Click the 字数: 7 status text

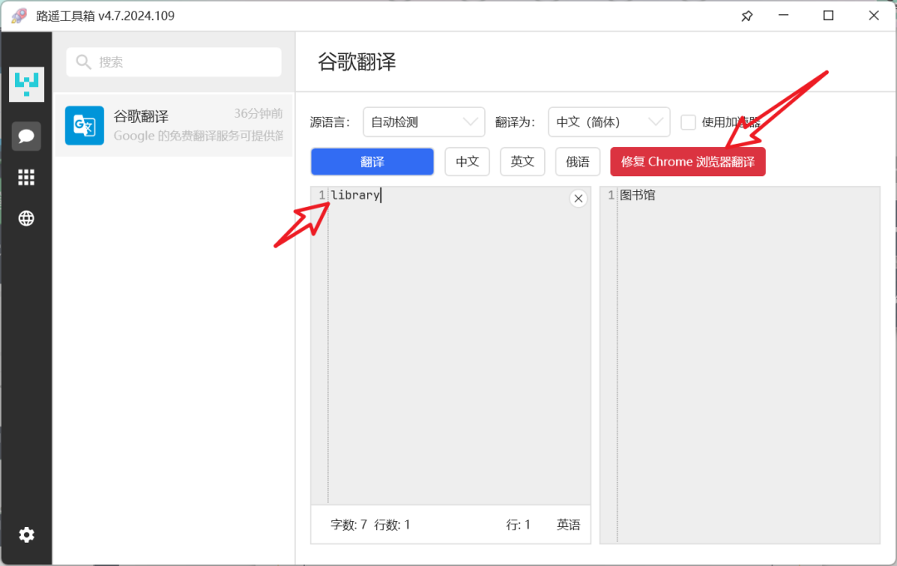click(x=349, y=524)
